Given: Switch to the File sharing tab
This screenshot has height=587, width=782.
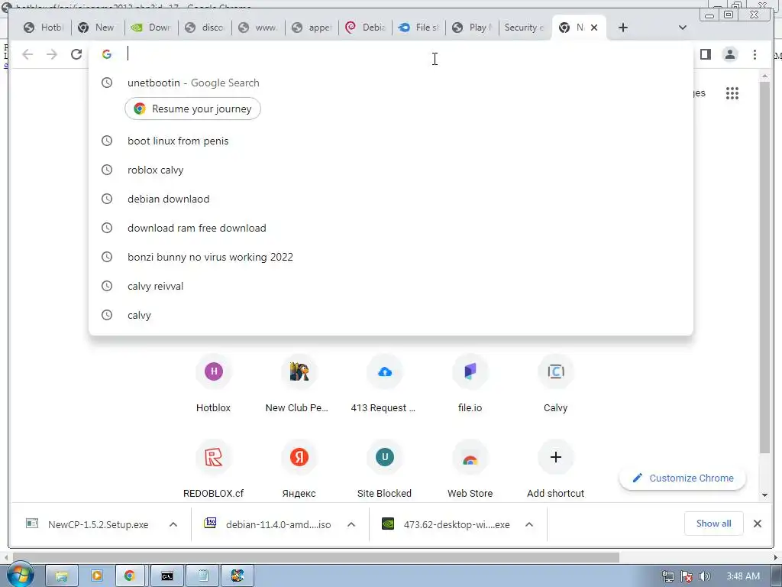Looking at the screenshot, I should (419, 28).
